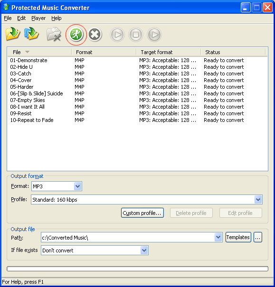This screenshot has width=275, height=287.
Task: Click M4P format cell of 09-Resist
Action: pyautogui.click(x=79, y=113)
